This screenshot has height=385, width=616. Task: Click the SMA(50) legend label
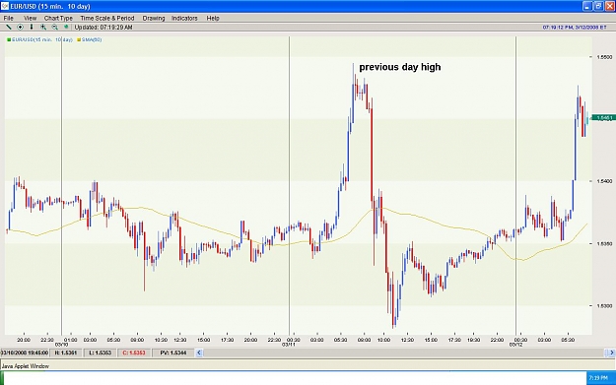(x=92, y=39)
